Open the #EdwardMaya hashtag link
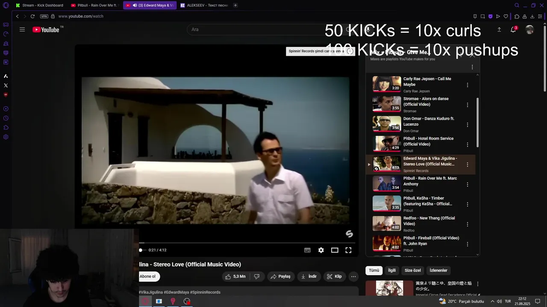 tap(176, 292)
